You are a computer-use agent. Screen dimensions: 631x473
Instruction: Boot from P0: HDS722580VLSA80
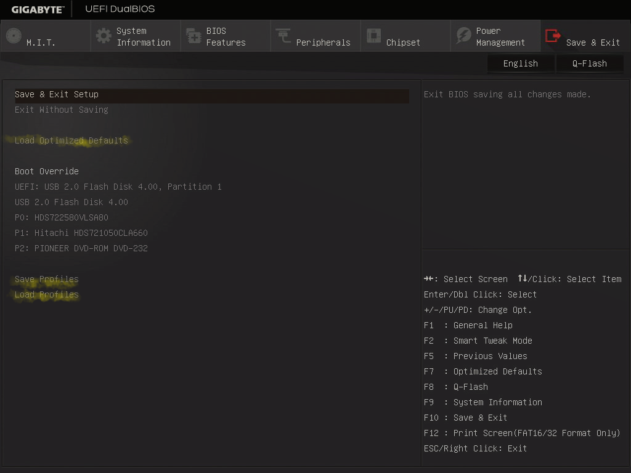pyautogui.click(x=62, y=217)
